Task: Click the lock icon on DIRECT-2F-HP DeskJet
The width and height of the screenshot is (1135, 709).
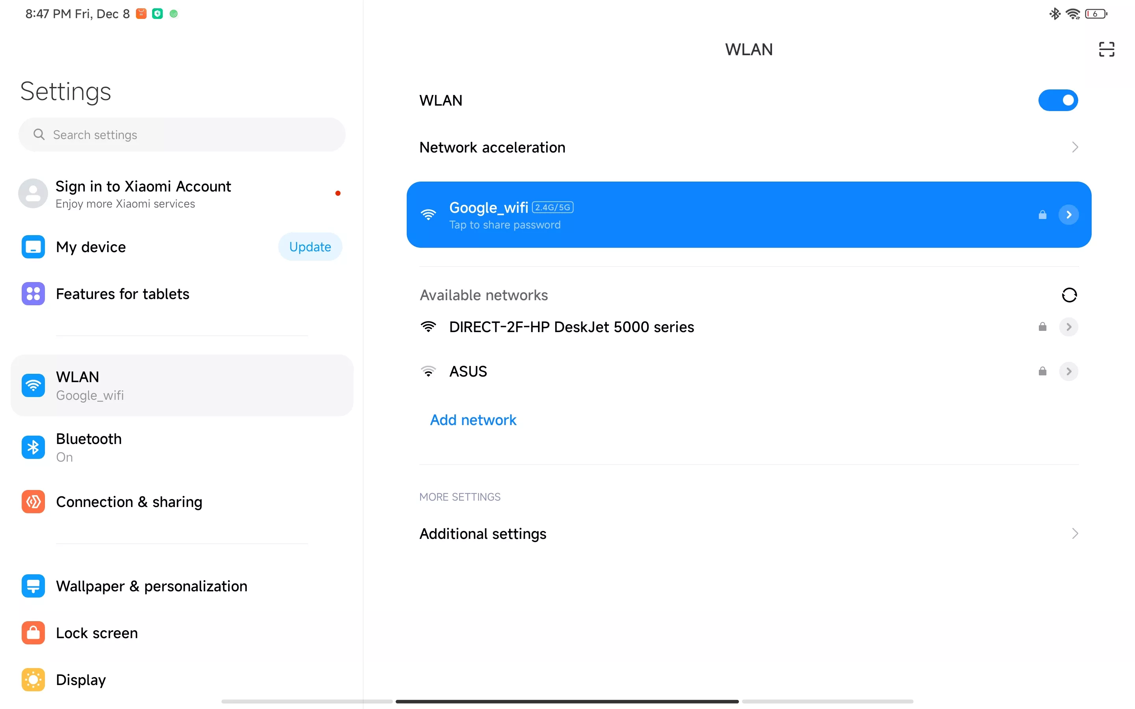Action: coord(1042,327)
